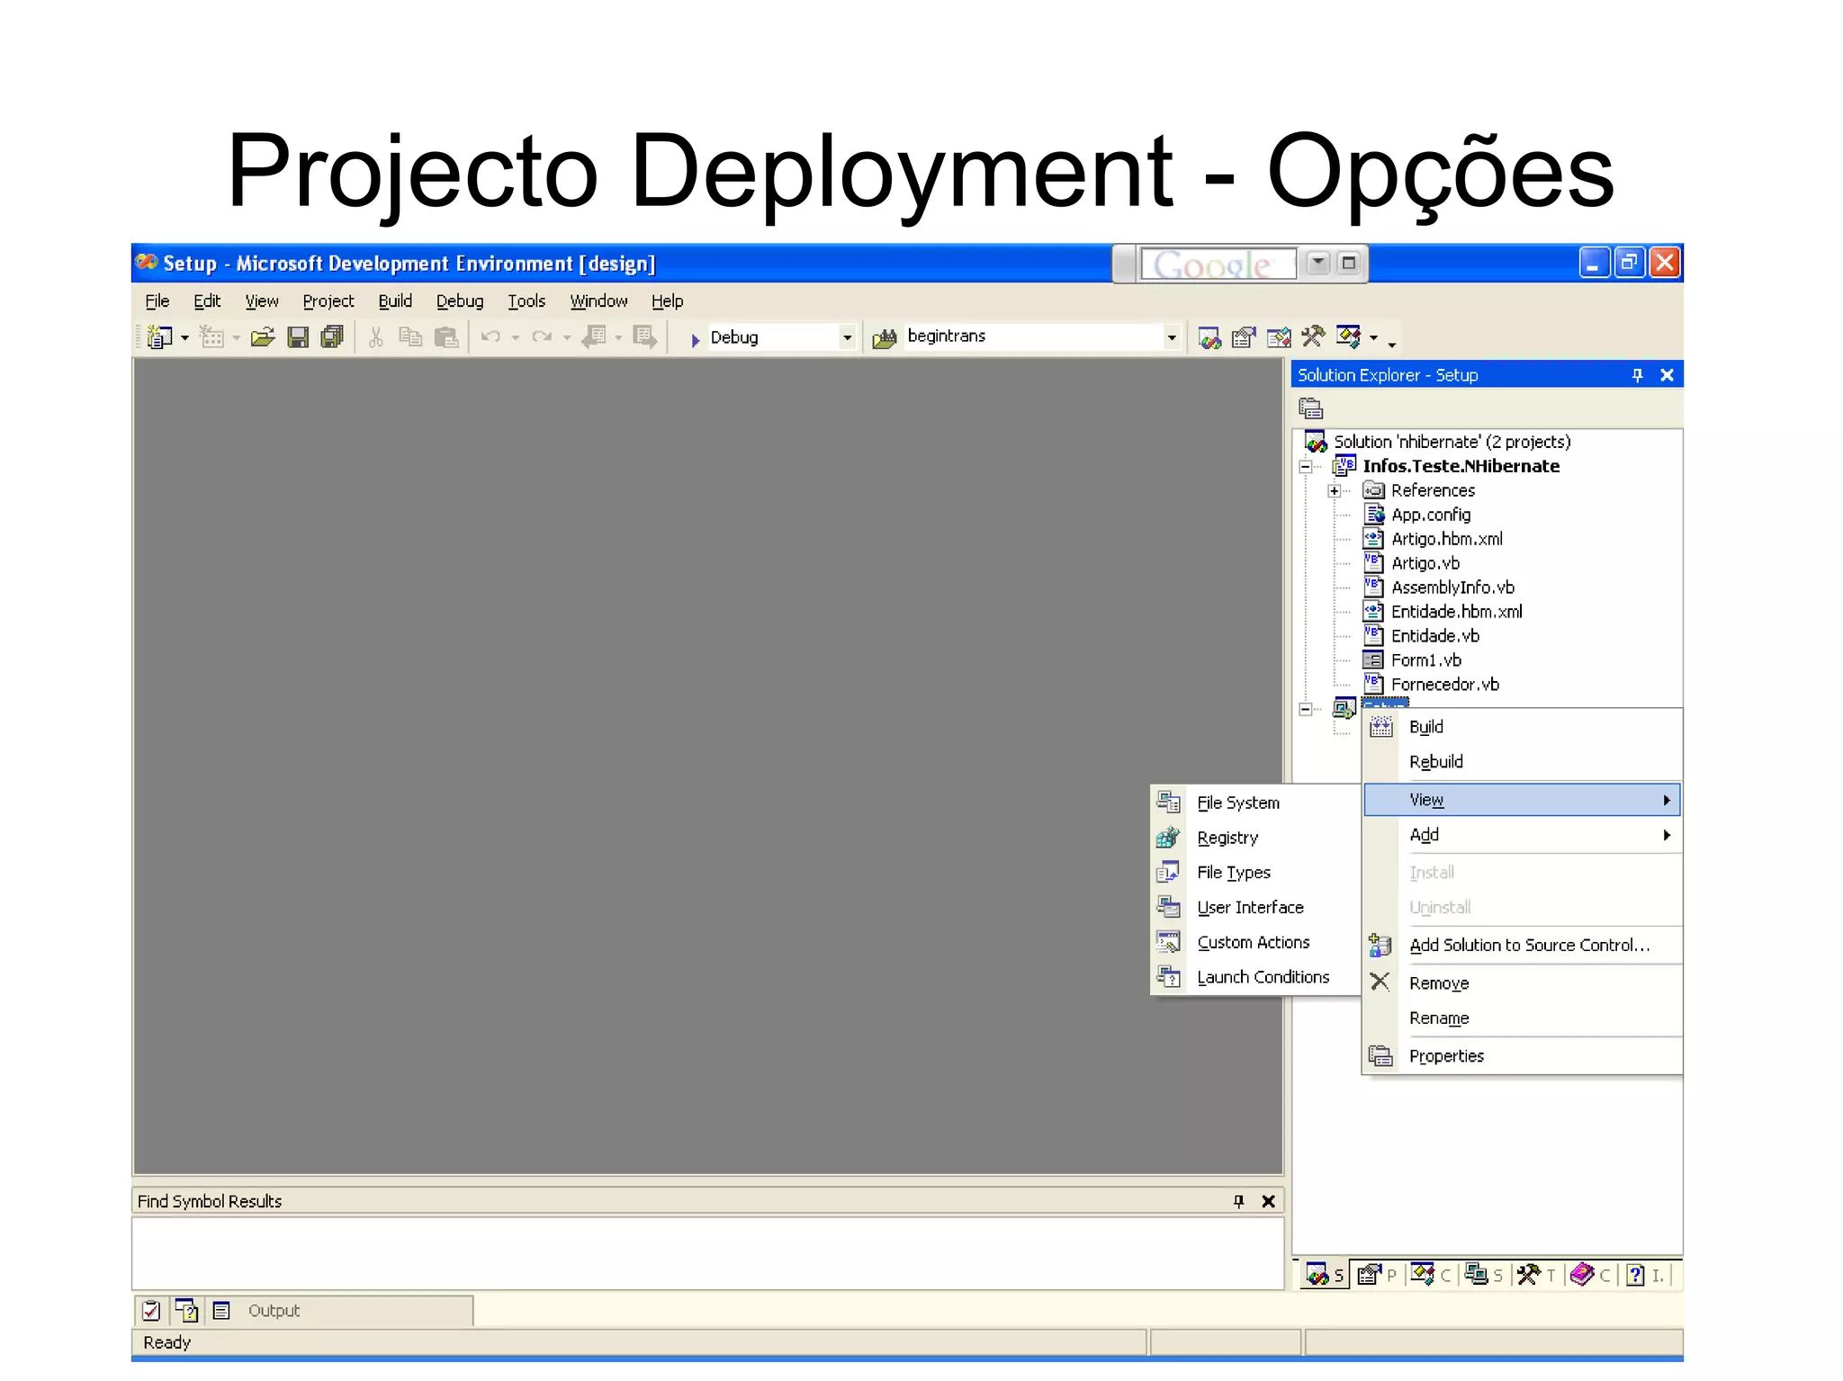Screen dimensions: 1843x1381
Task: Open the File menu
Action: pyautogui.click(x=157, y=301)
